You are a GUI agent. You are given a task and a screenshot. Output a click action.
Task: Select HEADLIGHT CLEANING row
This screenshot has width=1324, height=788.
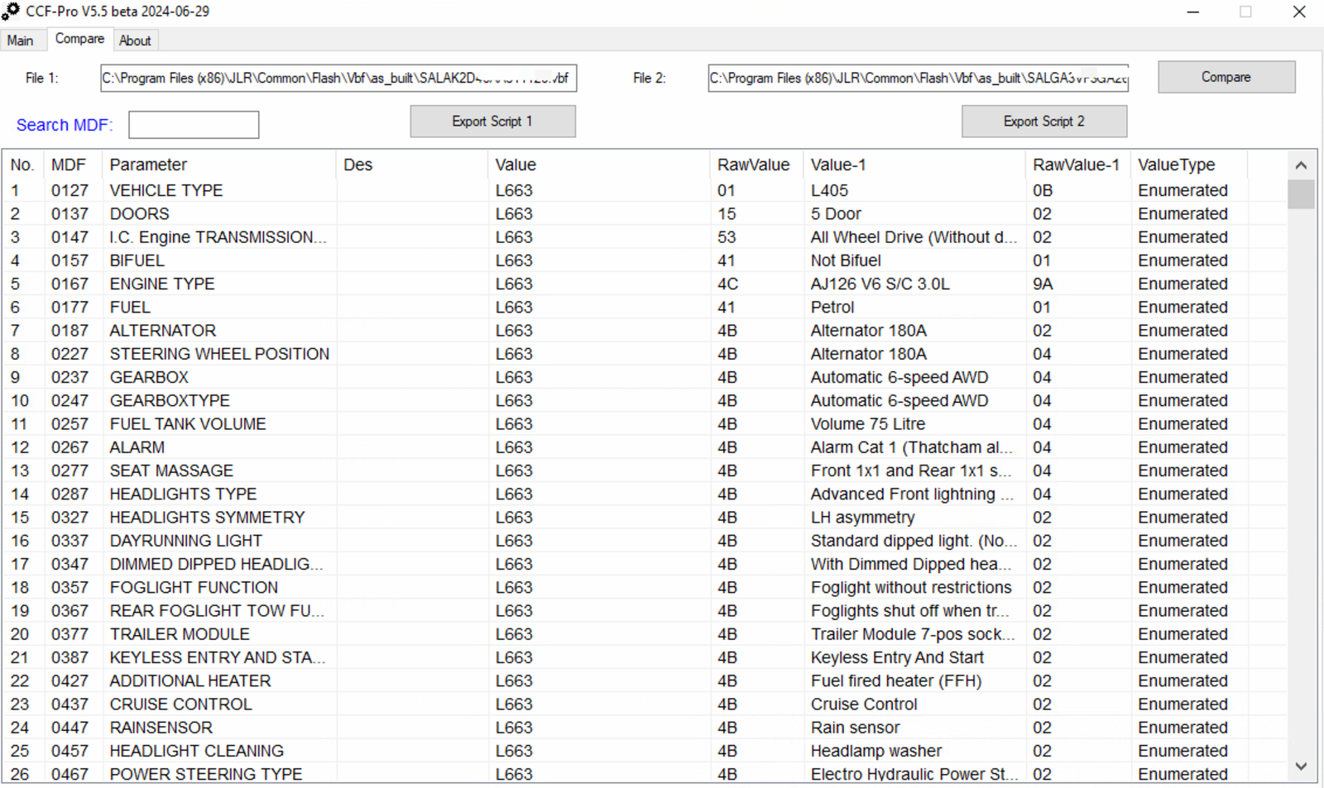coord(644,751)
